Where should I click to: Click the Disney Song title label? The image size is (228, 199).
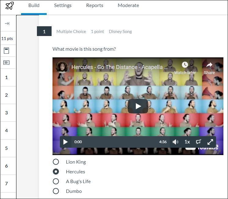[120, 31]
